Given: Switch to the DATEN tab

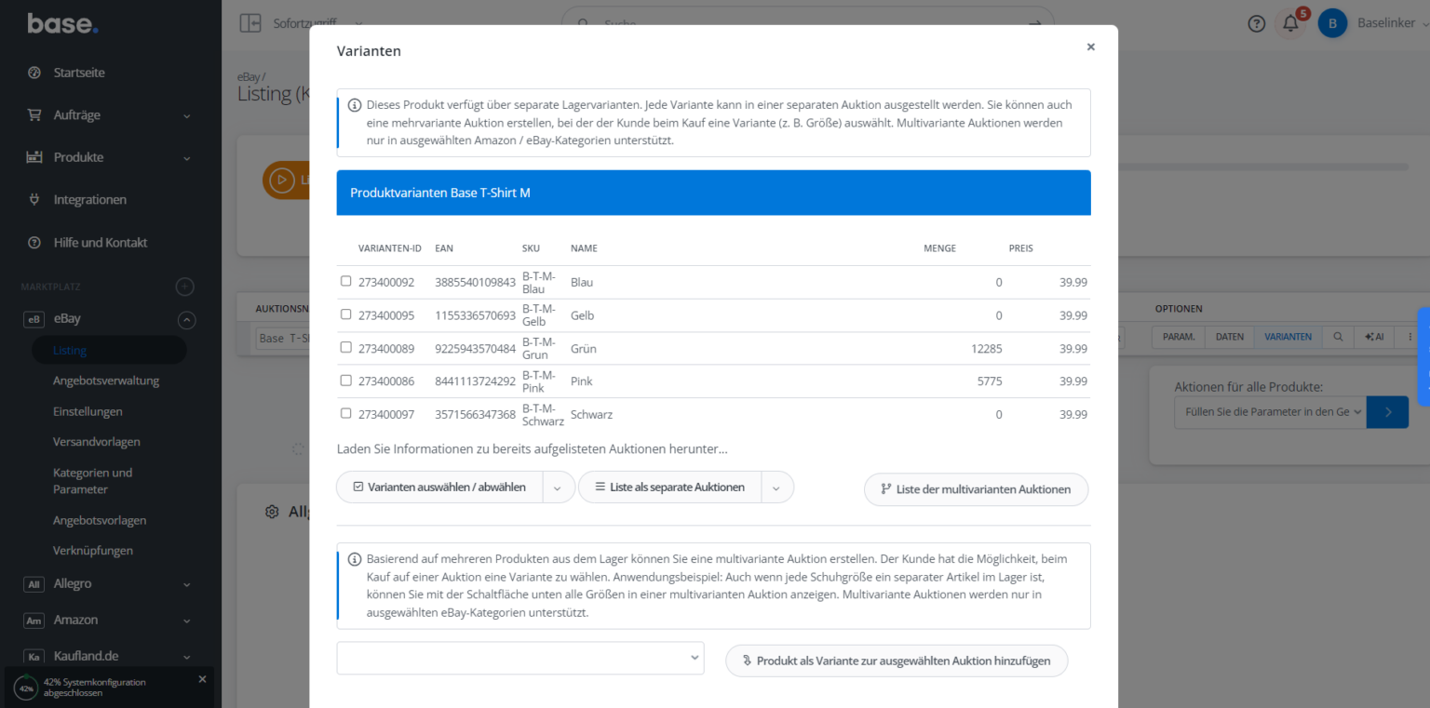Looking at the screenshot, I should point(1228,337).
